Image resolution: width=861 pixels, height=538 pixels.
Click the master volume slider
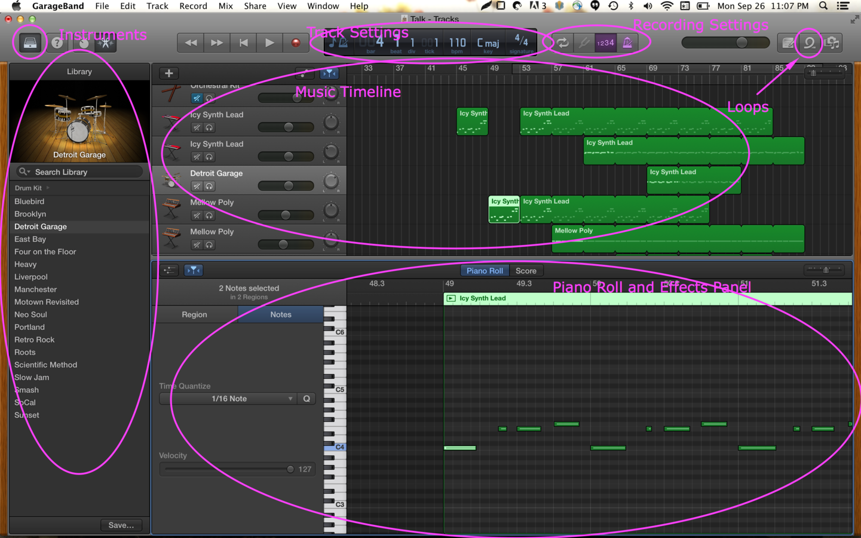pos(725,43)
